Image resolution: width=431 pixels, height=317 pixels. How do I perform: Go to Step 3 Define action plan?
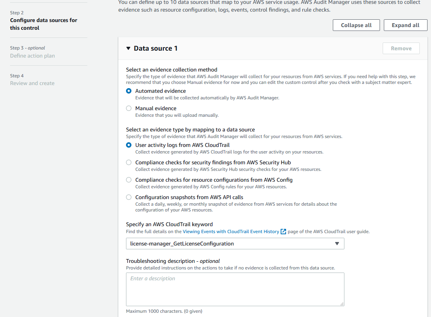click(32, 56)
